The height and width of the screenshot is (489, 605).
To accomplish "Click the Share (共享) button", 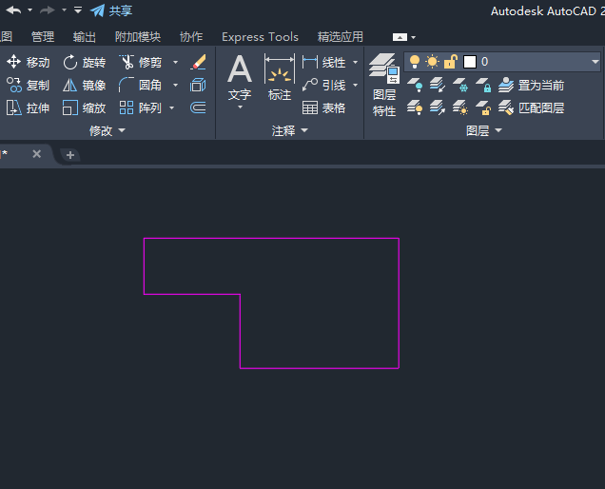I will pyautogui.click(x=111, y=10).
